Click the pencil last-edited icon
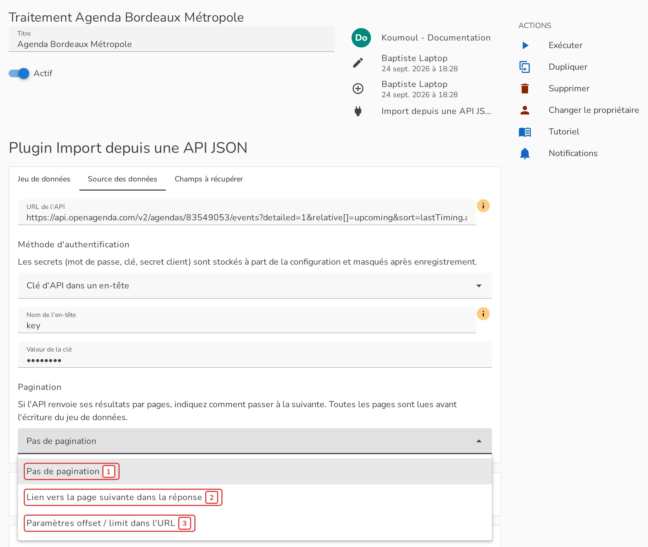Screen dimensions: 648x547 [358, 63]
